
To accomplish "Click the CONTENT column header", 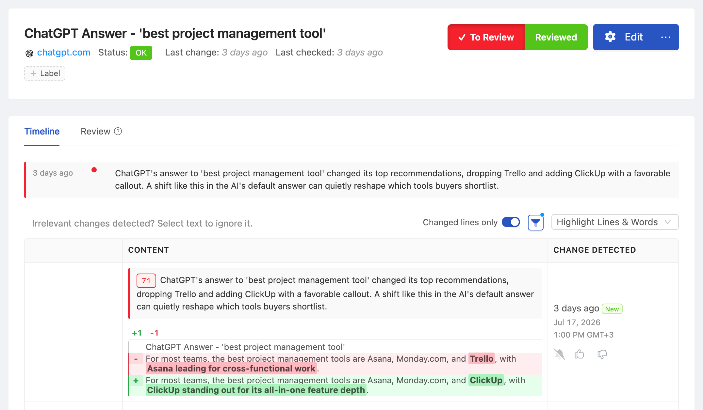I will pos(148,250).
